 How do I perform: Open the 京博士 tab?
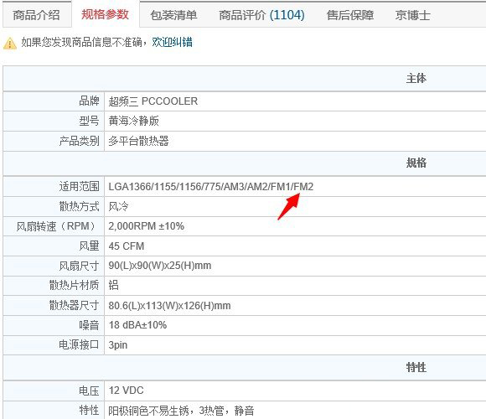click(412, 15)
